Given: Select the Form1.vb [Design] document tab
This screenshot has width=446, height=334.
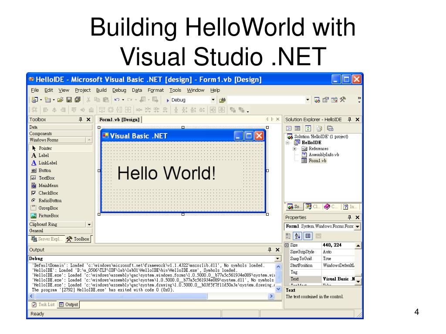Looking at the screenshot, I should click(119, 120).
